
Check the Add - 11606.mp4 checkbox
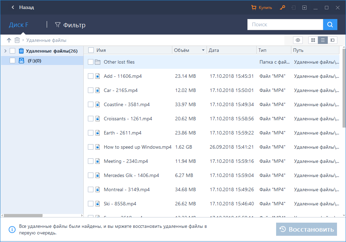click(91, 76)
